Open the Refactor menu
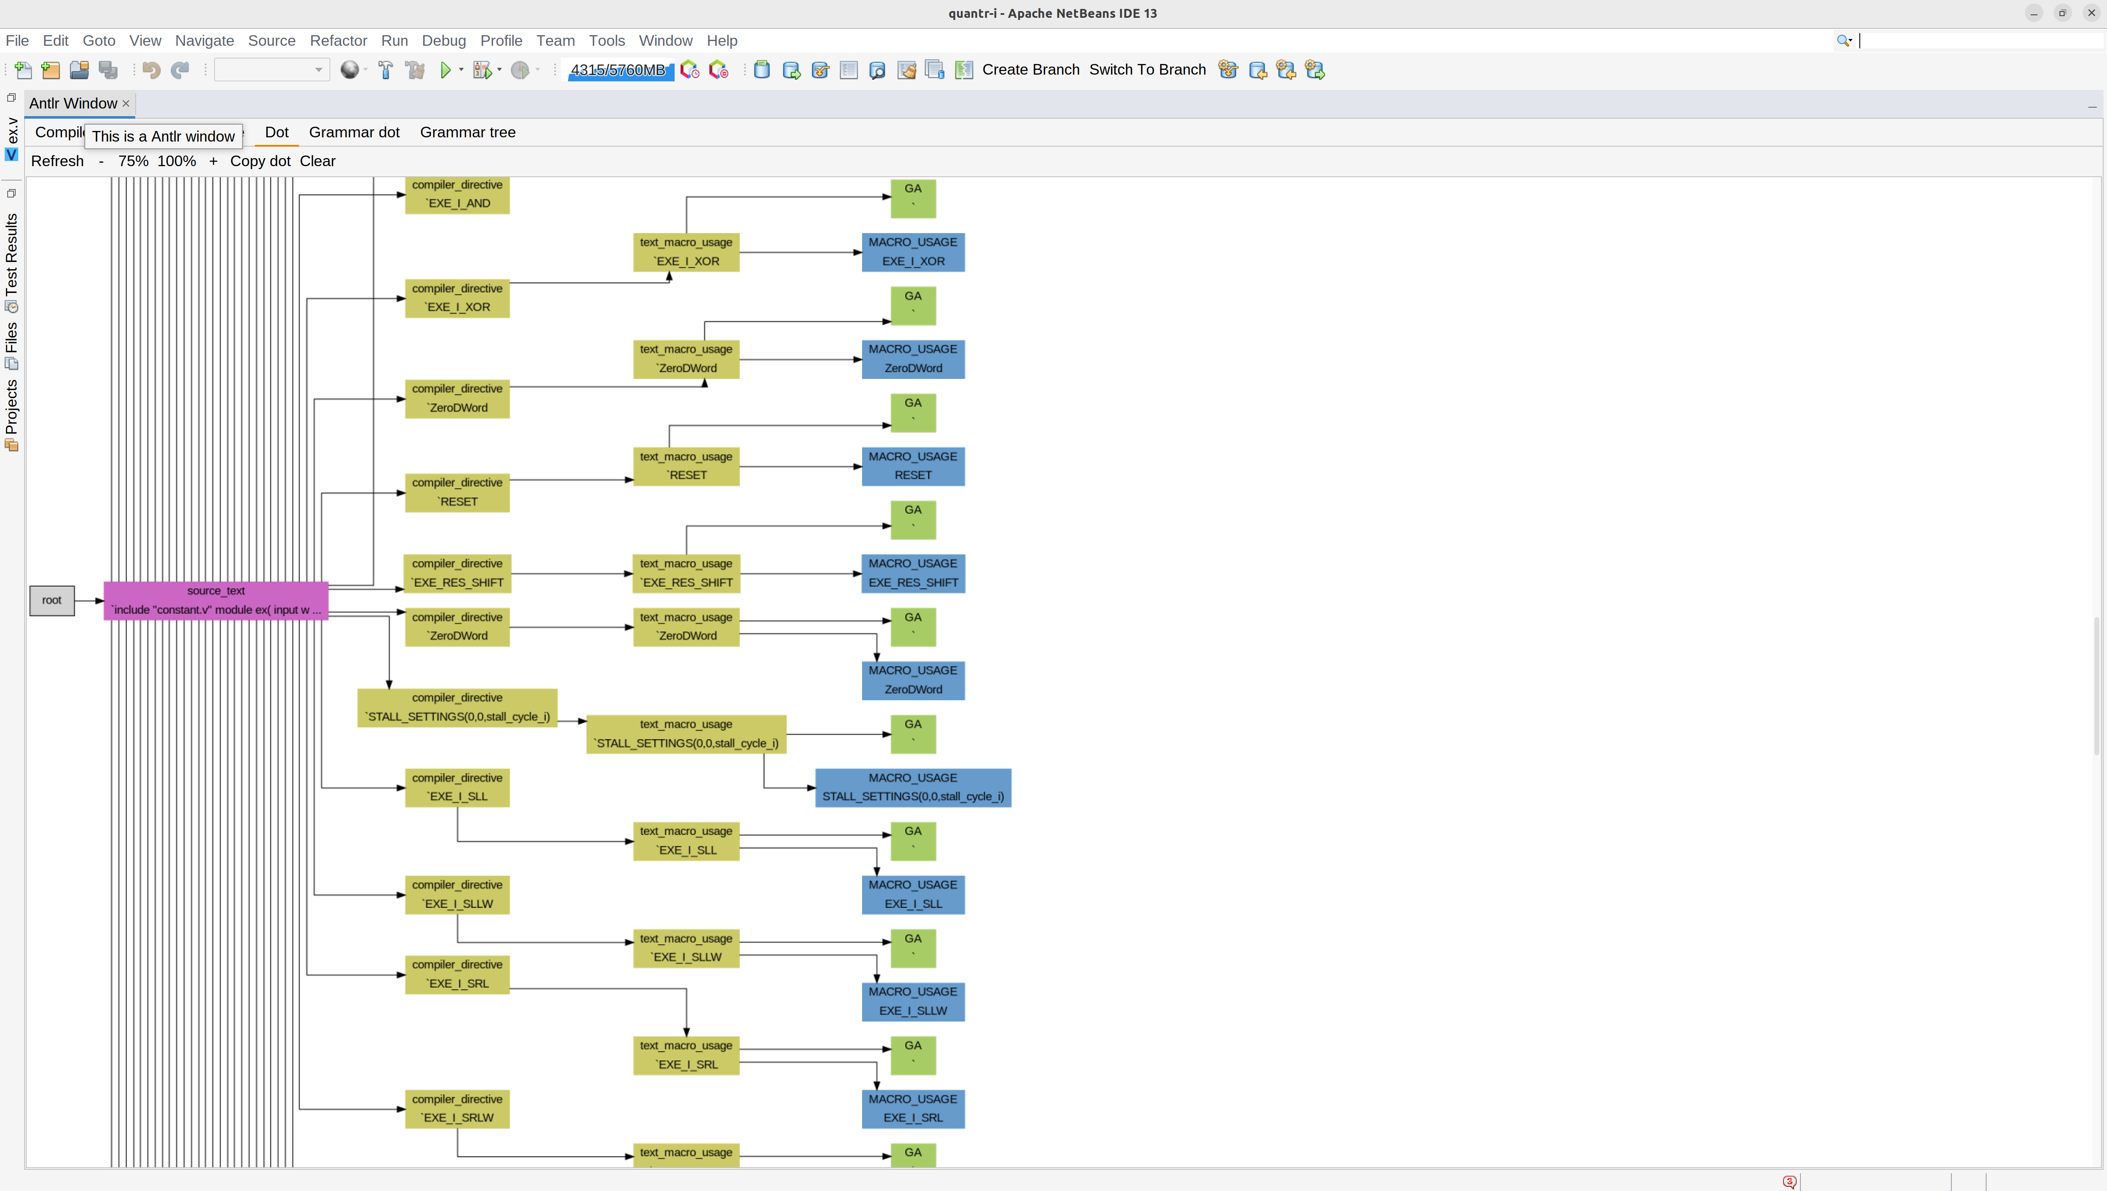 pos(338,41)
